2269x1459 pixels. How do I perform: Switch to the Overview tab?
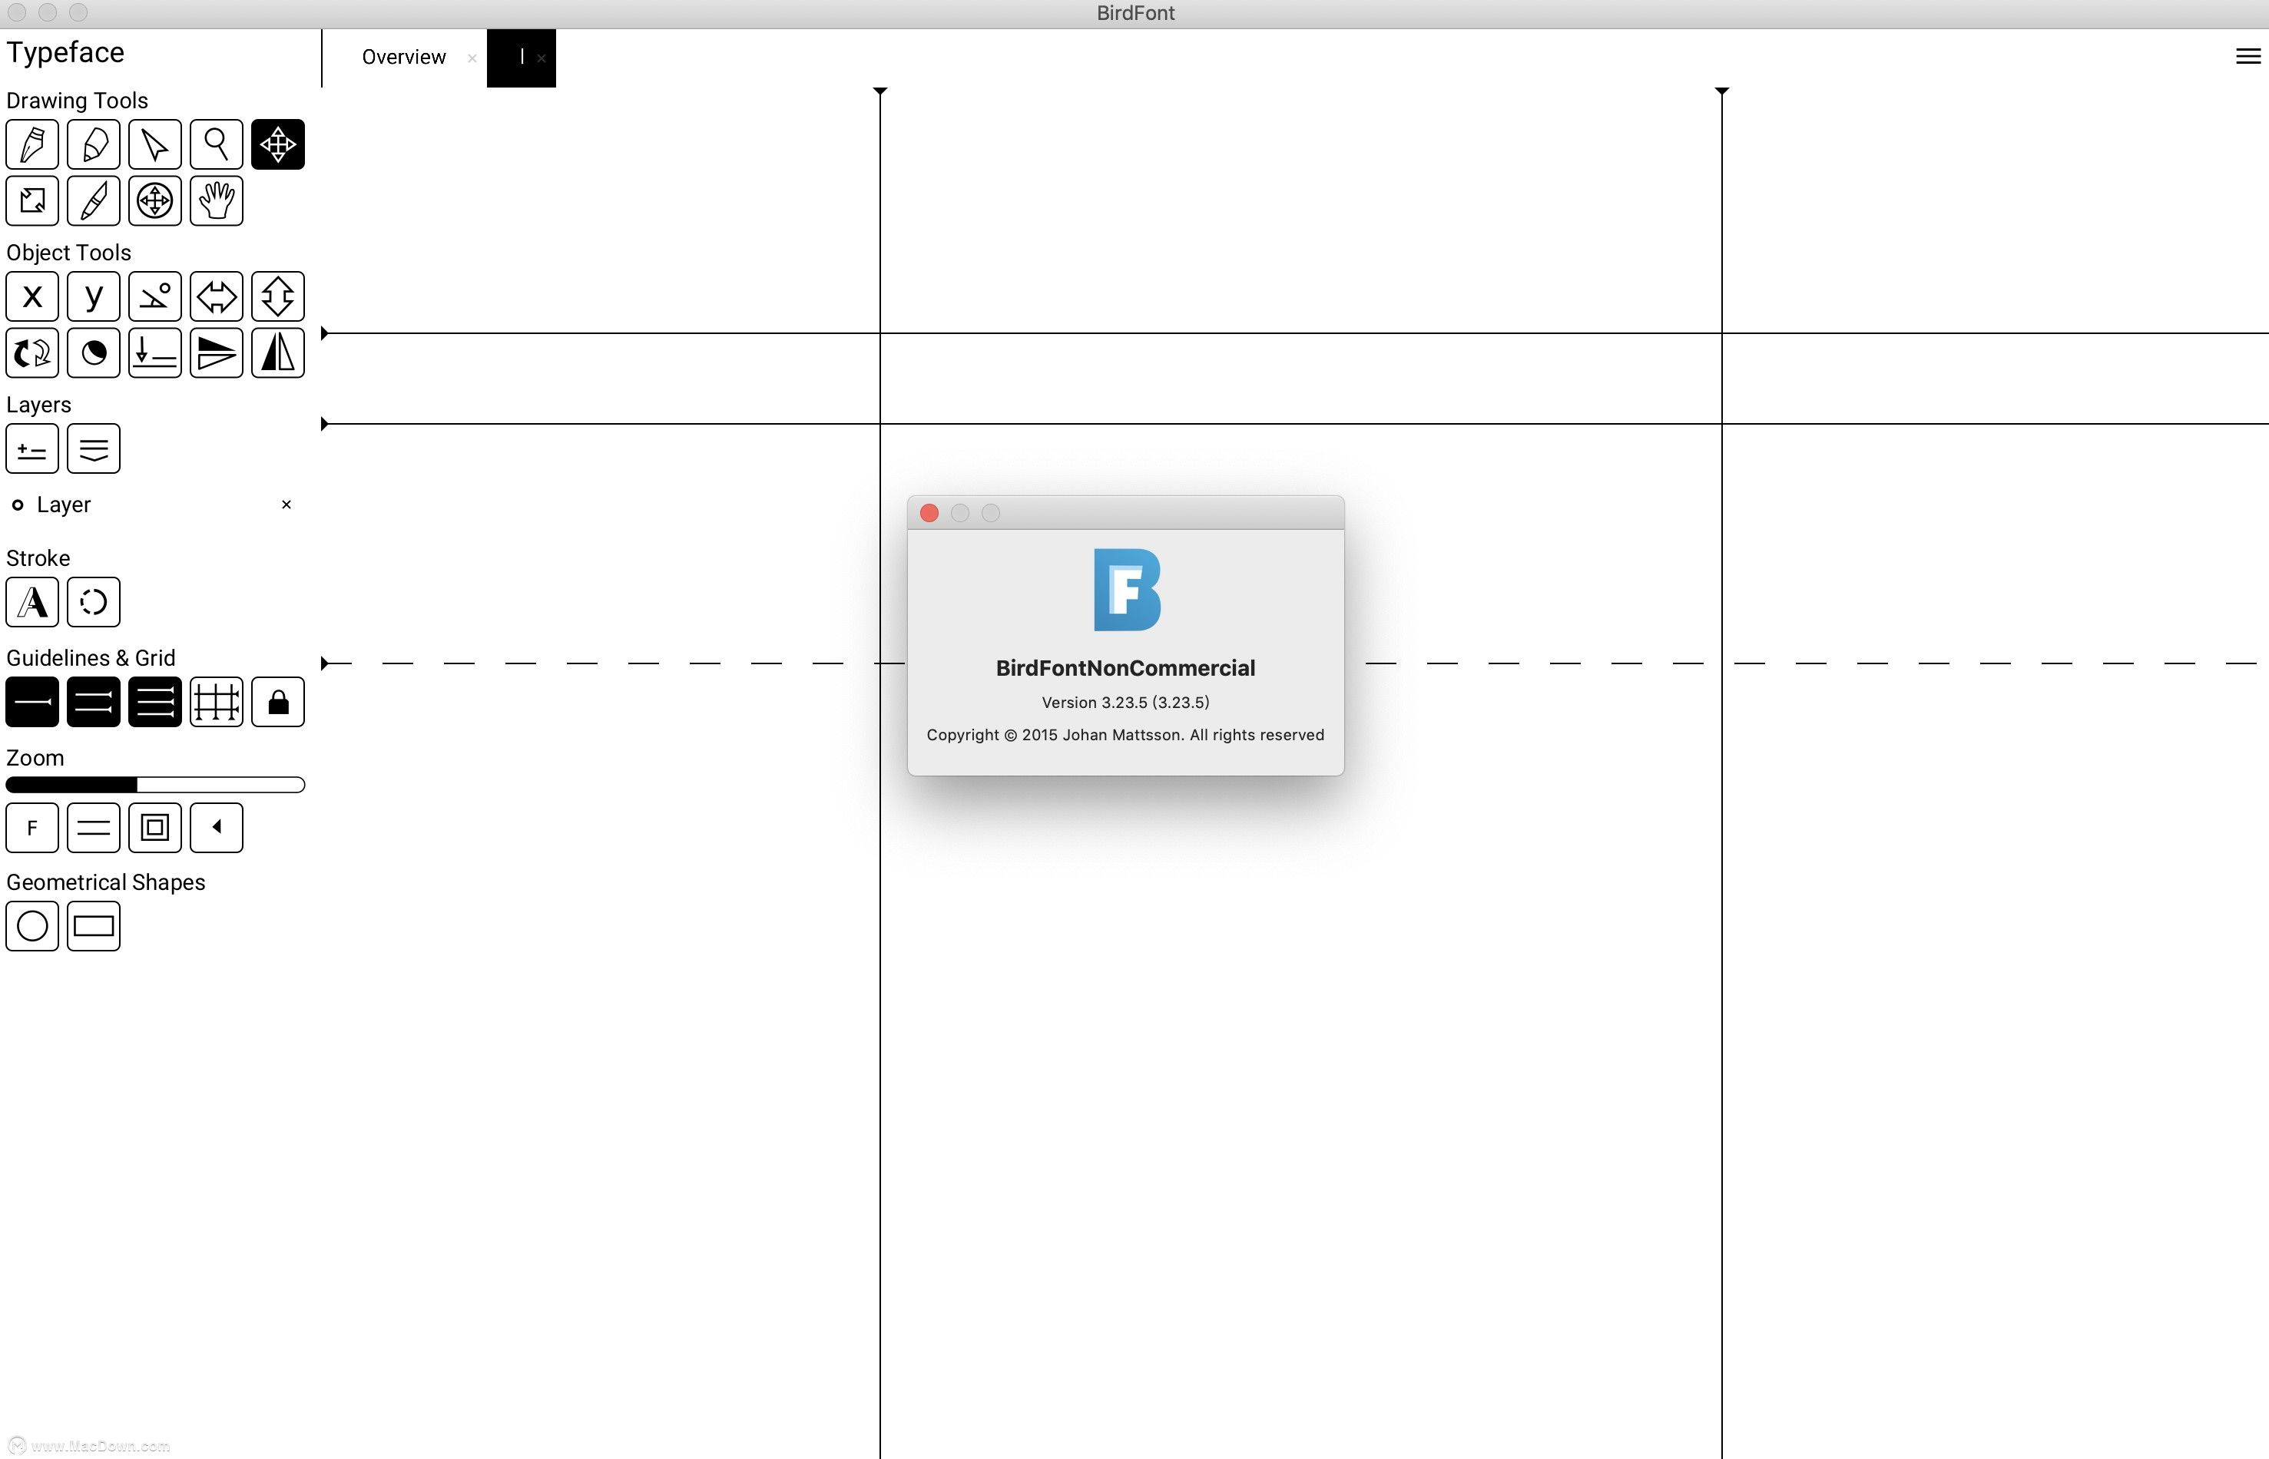point(403,57)
